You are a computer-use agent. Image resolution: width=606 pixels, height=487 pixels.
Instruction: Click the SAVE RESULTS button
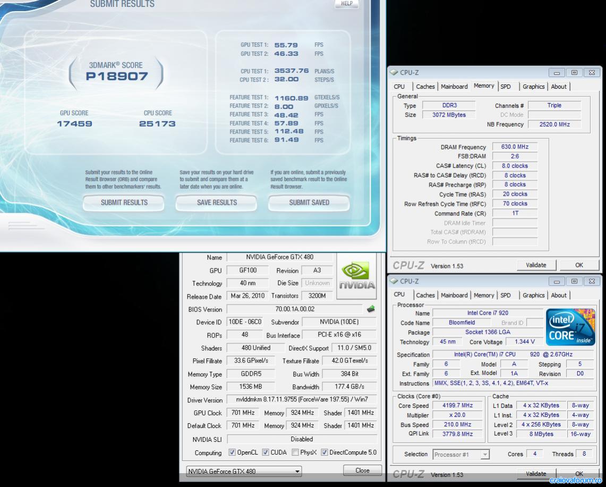pyautogui.click(x=217, y=203)
